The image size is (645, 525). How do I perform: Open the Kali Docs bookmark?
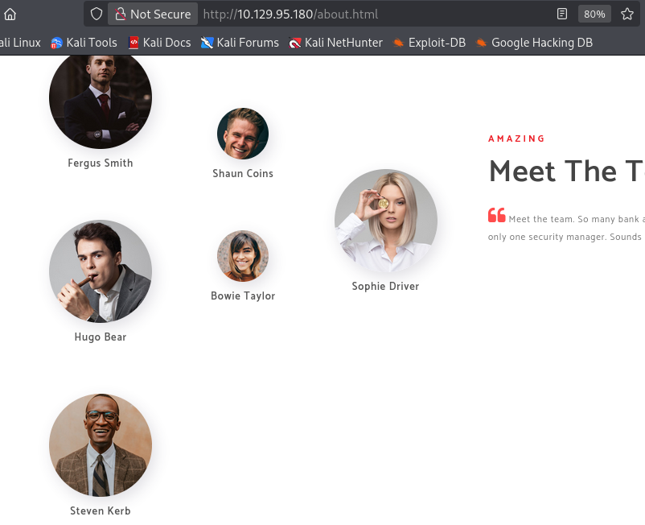tap(159, 43)
